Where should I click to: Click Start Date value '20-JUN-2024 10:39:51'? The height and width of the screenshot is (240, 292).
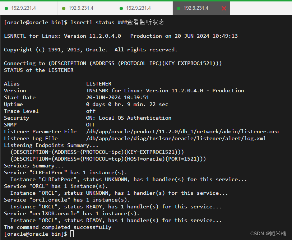(x=117, y=97)
